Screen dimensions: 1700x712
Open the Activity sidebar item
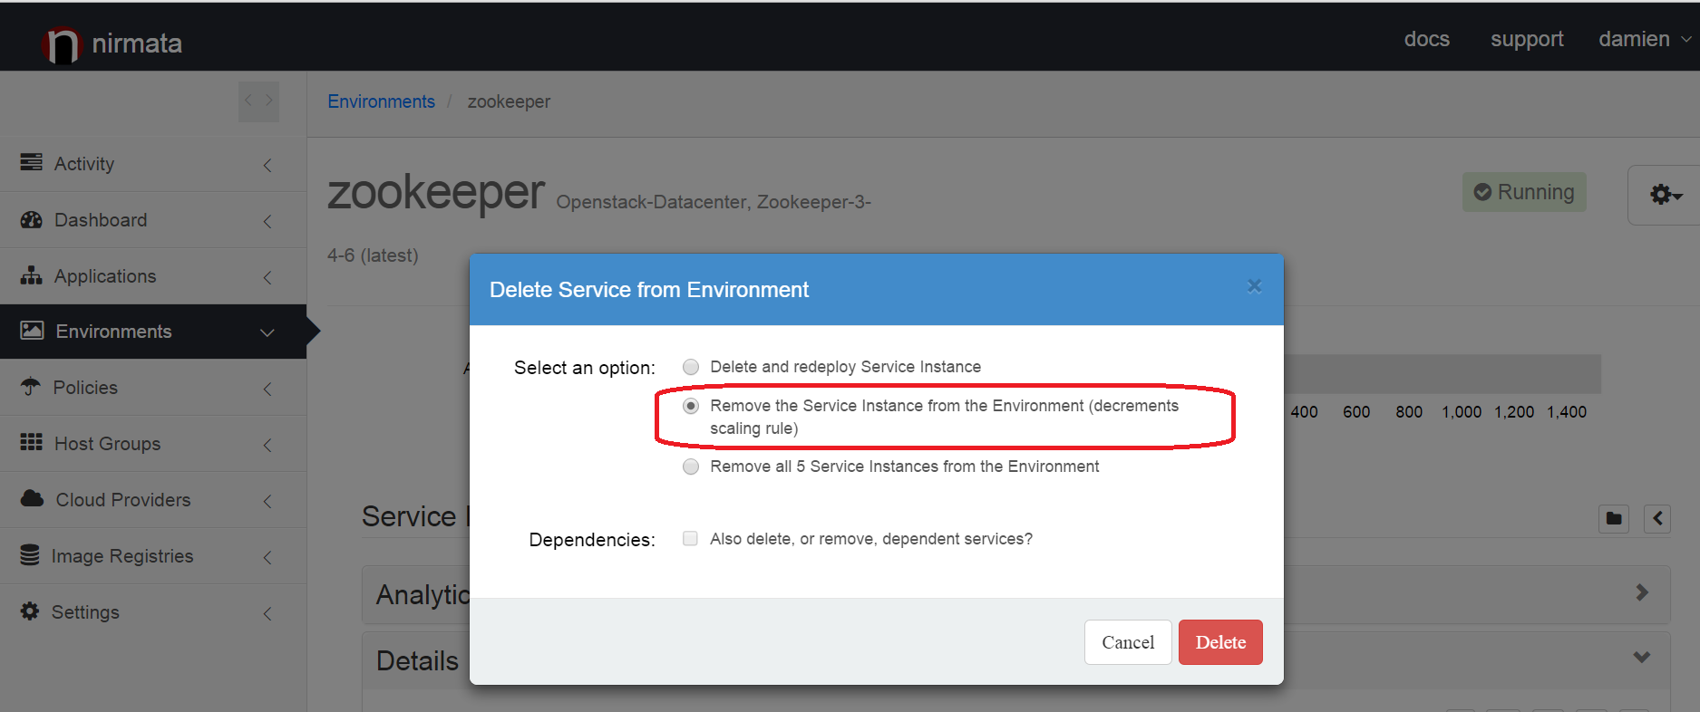point(153,164)
